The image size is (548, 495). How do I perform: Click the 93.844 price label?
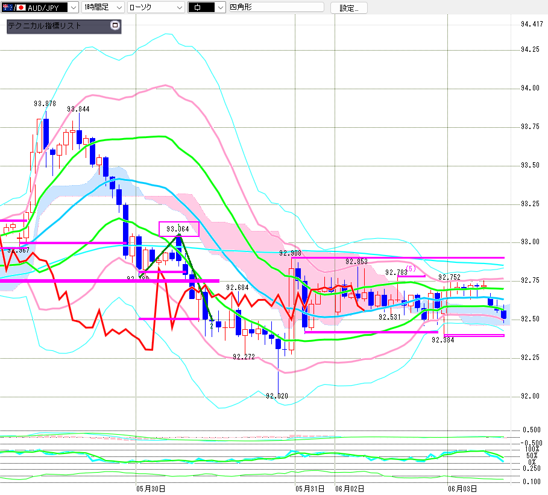pos(78,109)
